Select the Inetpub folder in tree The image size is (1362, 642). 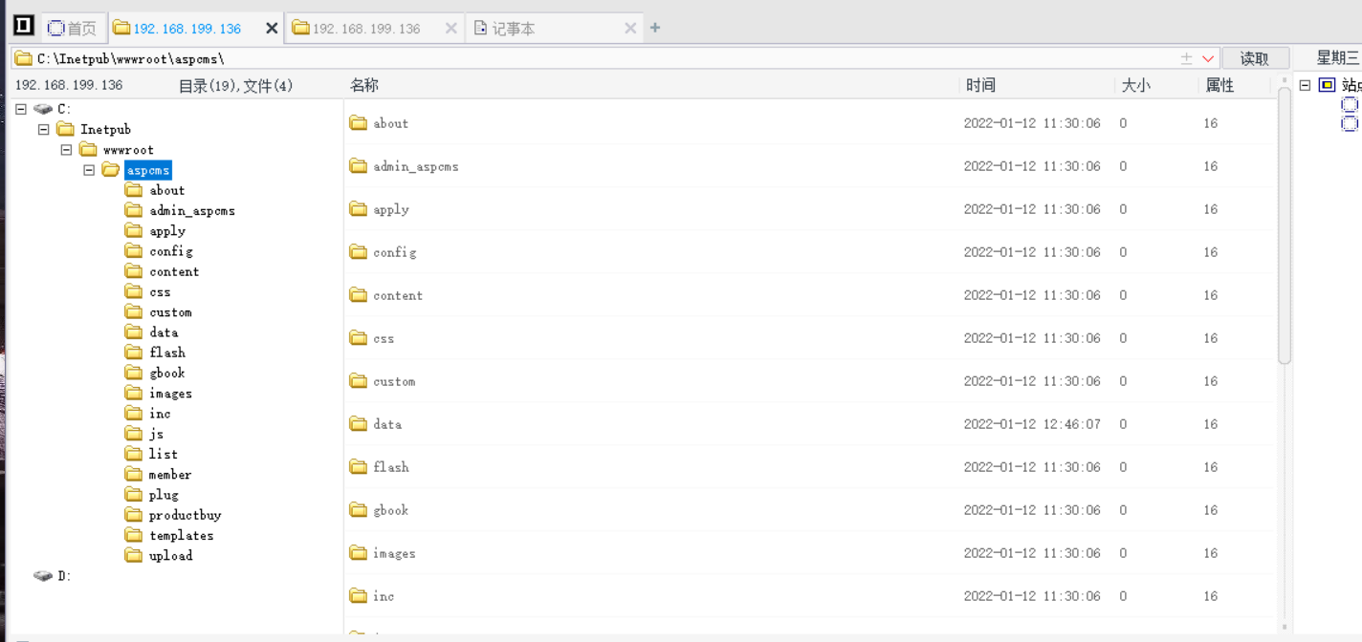coord(94,129)
